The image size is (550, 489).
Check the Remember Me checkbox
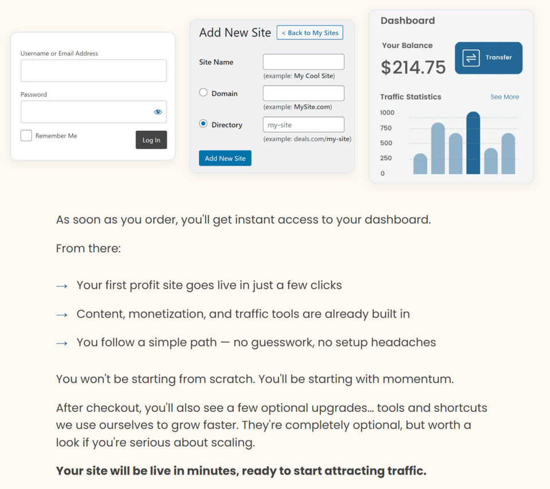pyautogui.click(x=26, y=136)
